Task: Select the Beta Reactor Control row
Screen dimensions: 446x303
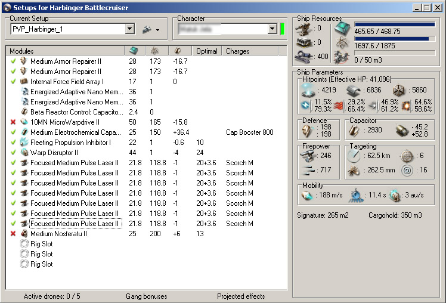Action: coord(147,112)
